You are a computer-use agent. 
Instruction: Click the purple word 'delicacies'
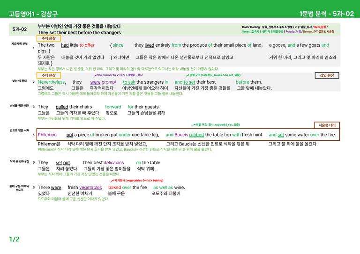[113, 163]
